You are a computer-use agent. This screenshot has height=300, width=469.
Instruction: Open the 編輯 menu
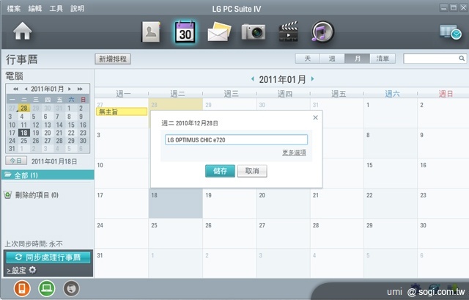(x=34, y=9)
